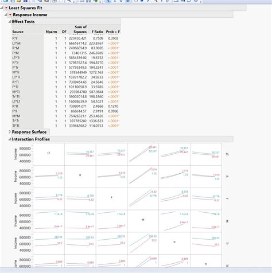Screen dimensions: 272x273
Task: Expand the Response Surface section
Action: [x=10, y=132]
